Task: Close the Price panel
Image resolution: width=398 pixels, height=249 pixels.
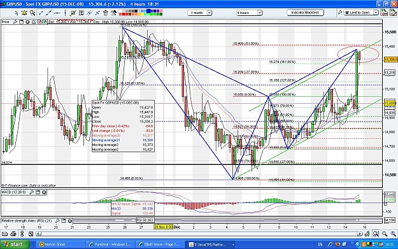Action: (27, 22)
